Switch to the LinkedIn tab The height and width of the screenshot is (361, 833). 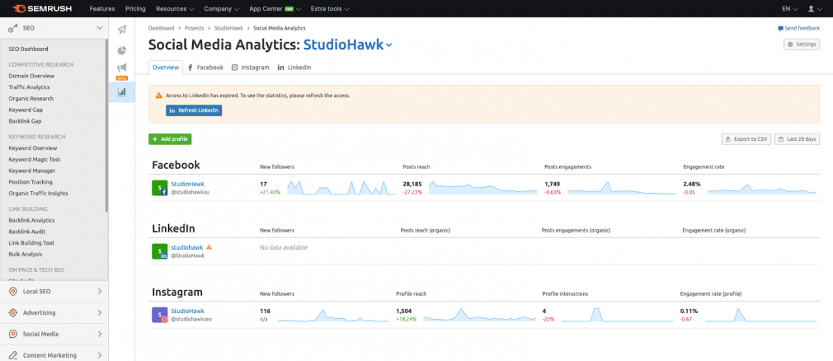[x=294, y=68]
